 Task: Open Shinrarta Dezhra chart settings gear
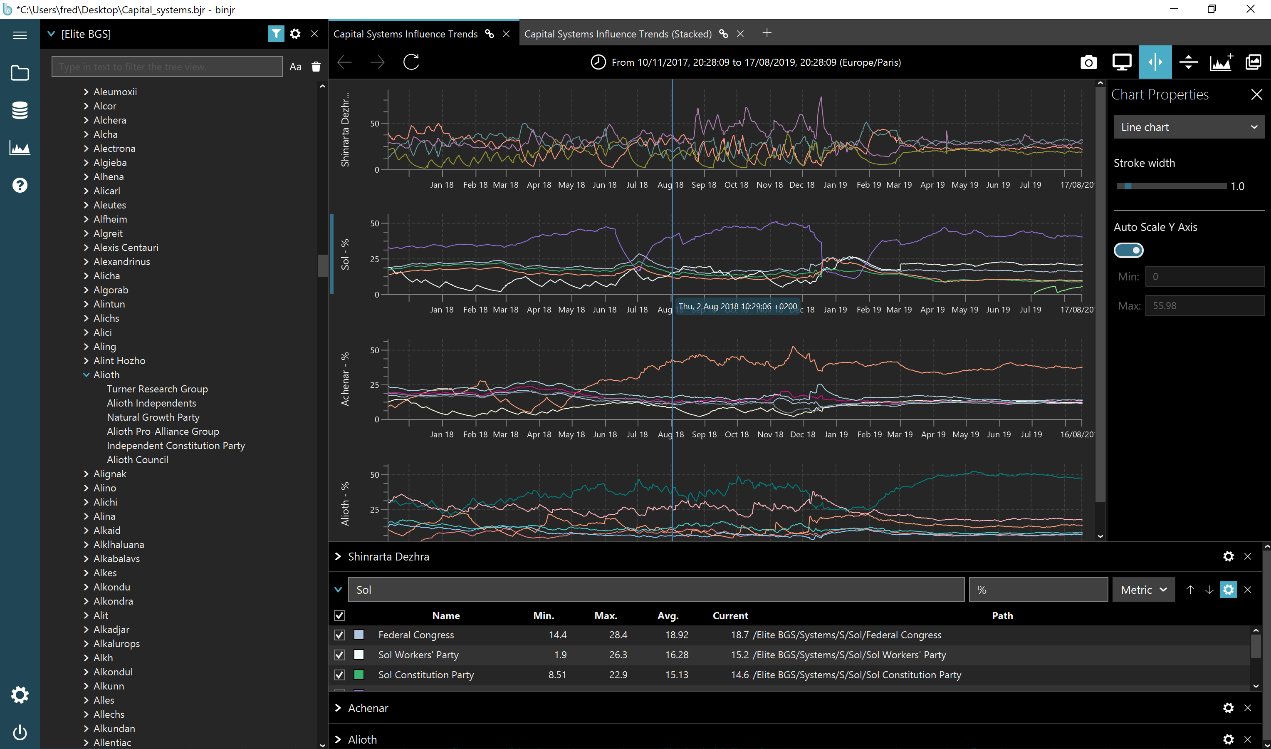[x=1229, y=556]
